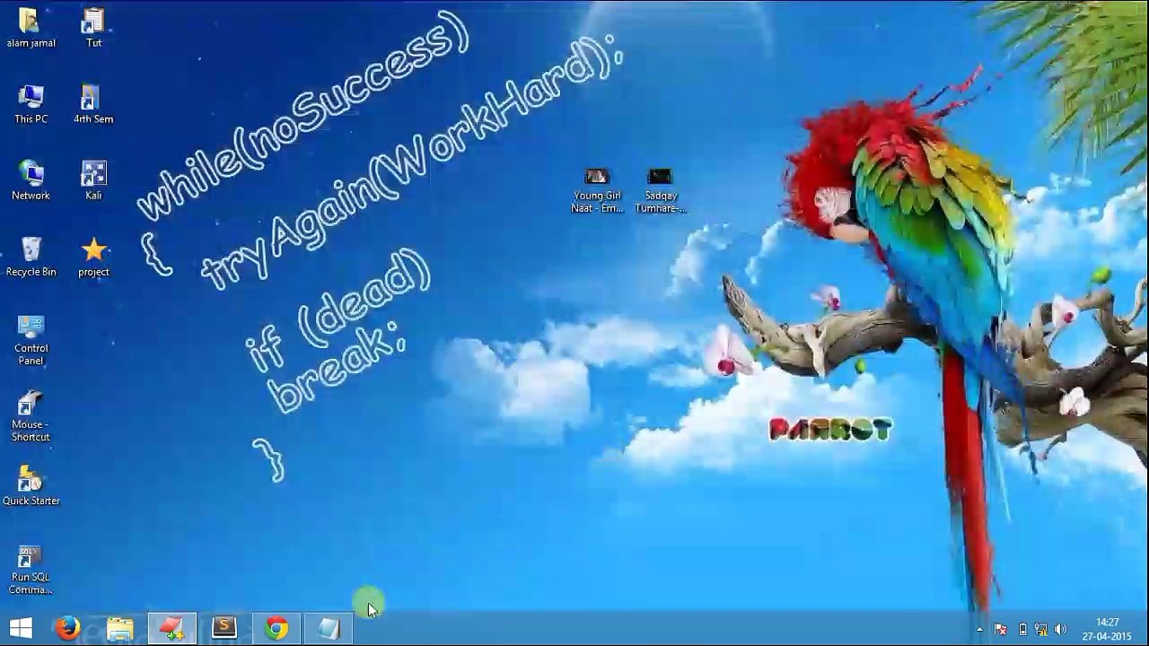Select the '4rth Sem' shortcut icon
This screenshot has height=646, width=1149.
pos(93,103)
